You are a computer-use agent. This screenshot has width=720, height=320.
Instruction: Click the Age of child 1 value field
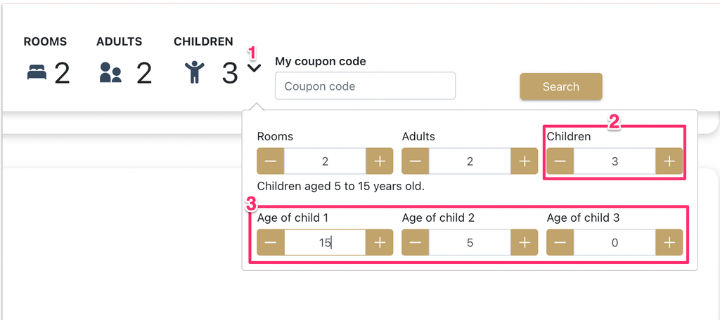tap(325, 242)
